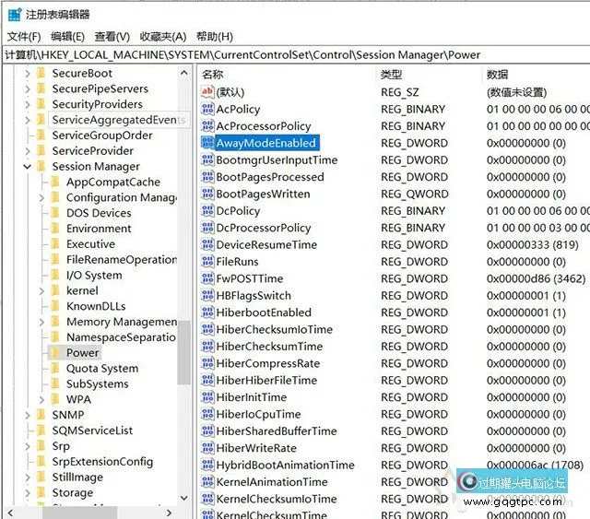Click the FwPOSTTime value icon
590x519 pixels.
(207, 278)
